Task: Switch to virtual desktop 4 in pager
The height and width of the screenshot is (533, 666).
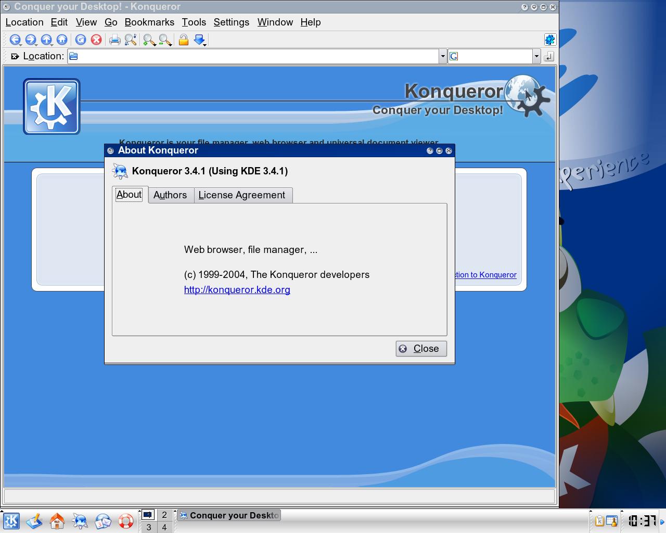Action: [x=164, y=527]
